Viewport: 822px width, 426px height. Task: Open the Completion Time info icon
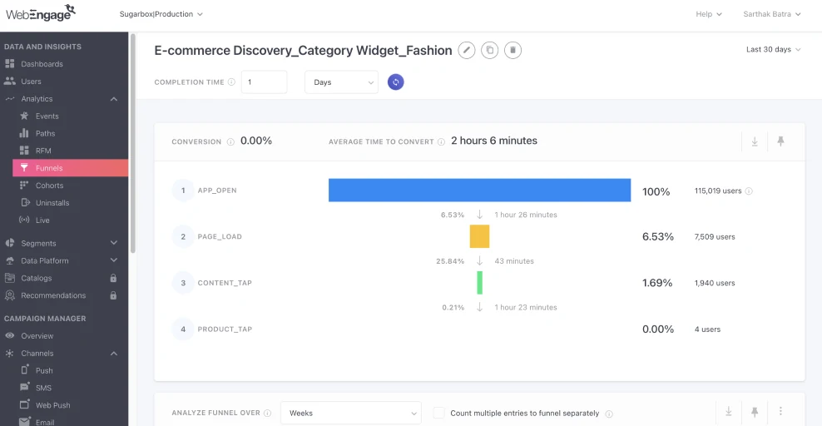point(231,82)
